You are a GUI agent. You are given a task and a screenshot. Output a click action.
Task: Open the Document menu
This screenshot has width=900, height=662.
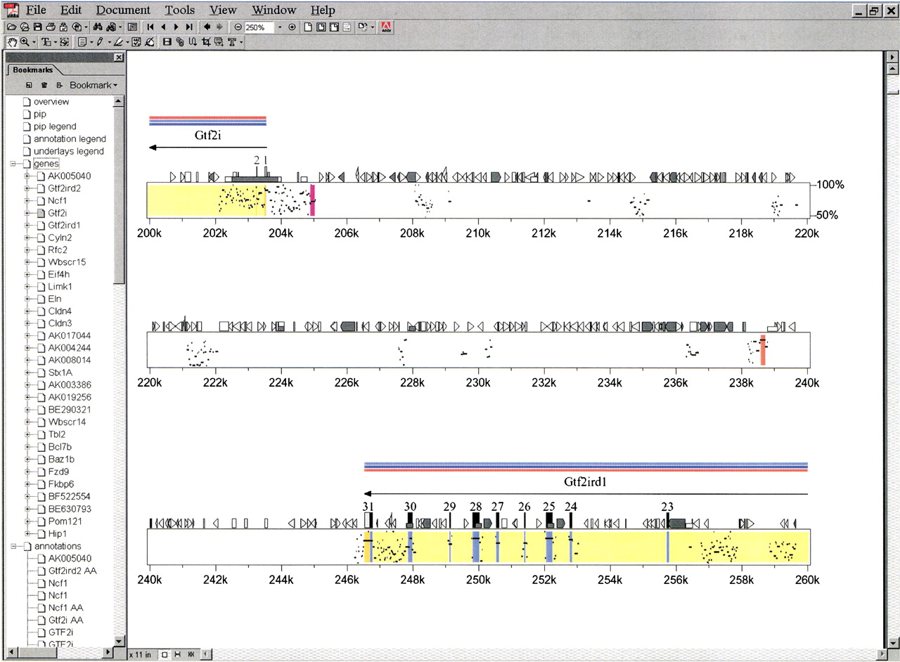tap(123, 10)
